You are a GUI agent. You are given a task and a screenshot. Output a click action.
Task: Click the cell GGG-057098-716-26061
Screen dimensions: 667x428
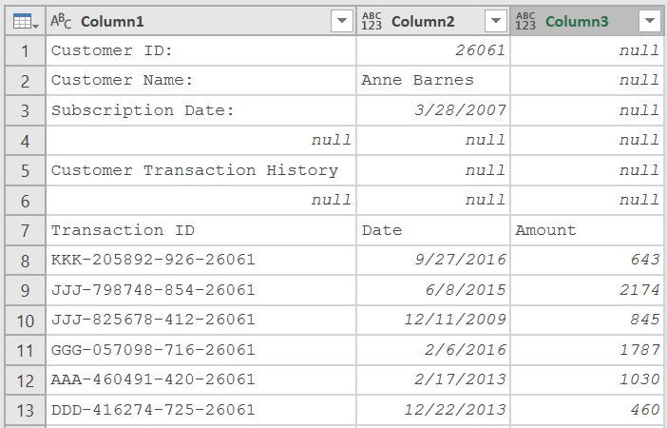[x=200, y=351]
